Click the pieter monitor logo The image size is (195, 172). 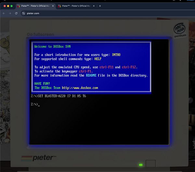click(x=39, y=158)
